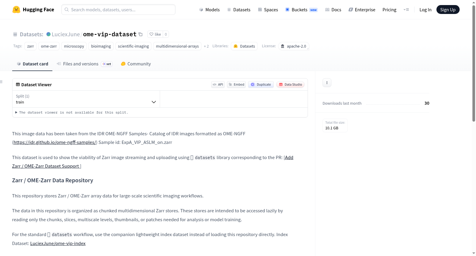Switch to Files and versions tab
476x256 pixels.
pyautogui.click(x=84, y=64)
